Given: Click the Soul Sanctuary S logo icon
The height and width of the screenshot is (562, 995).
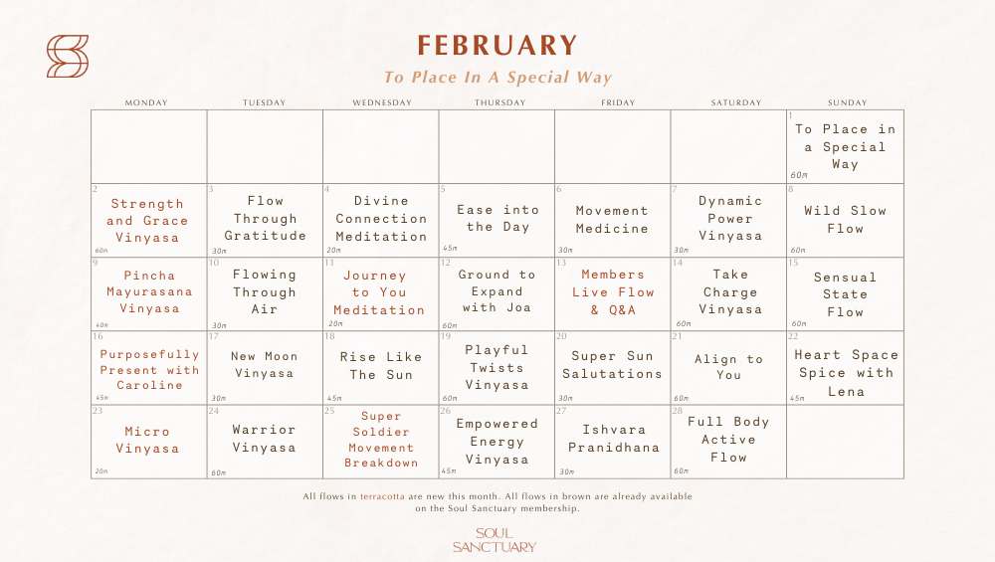Looking at the screenshot, I should [x=68, y=57].
